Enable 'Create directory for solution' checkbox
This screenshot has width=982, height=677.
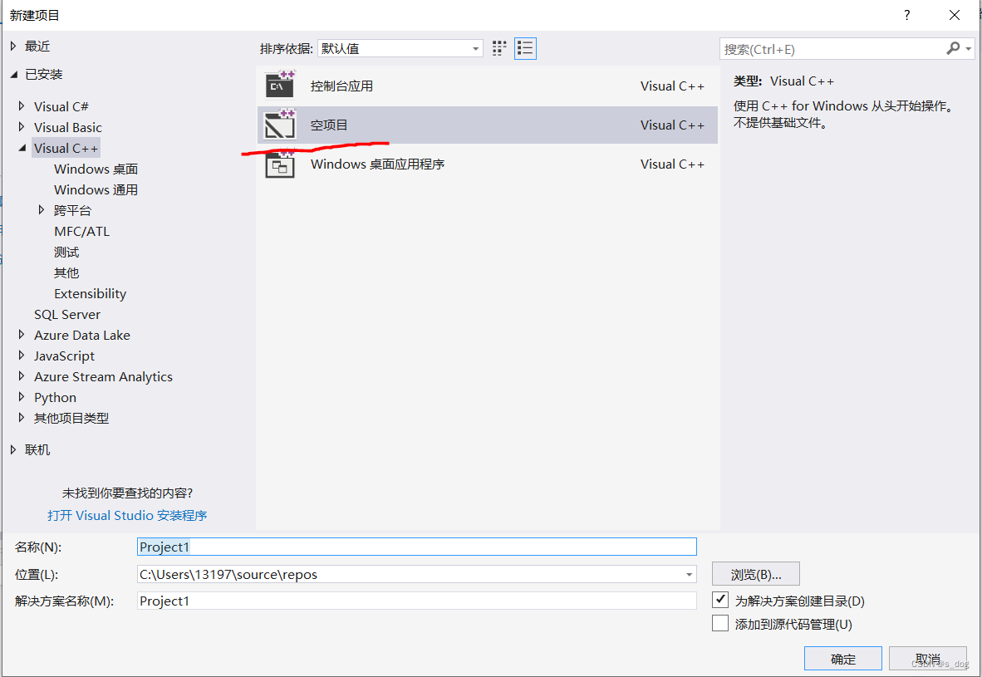pyautogui.click(x=720, y=600)
